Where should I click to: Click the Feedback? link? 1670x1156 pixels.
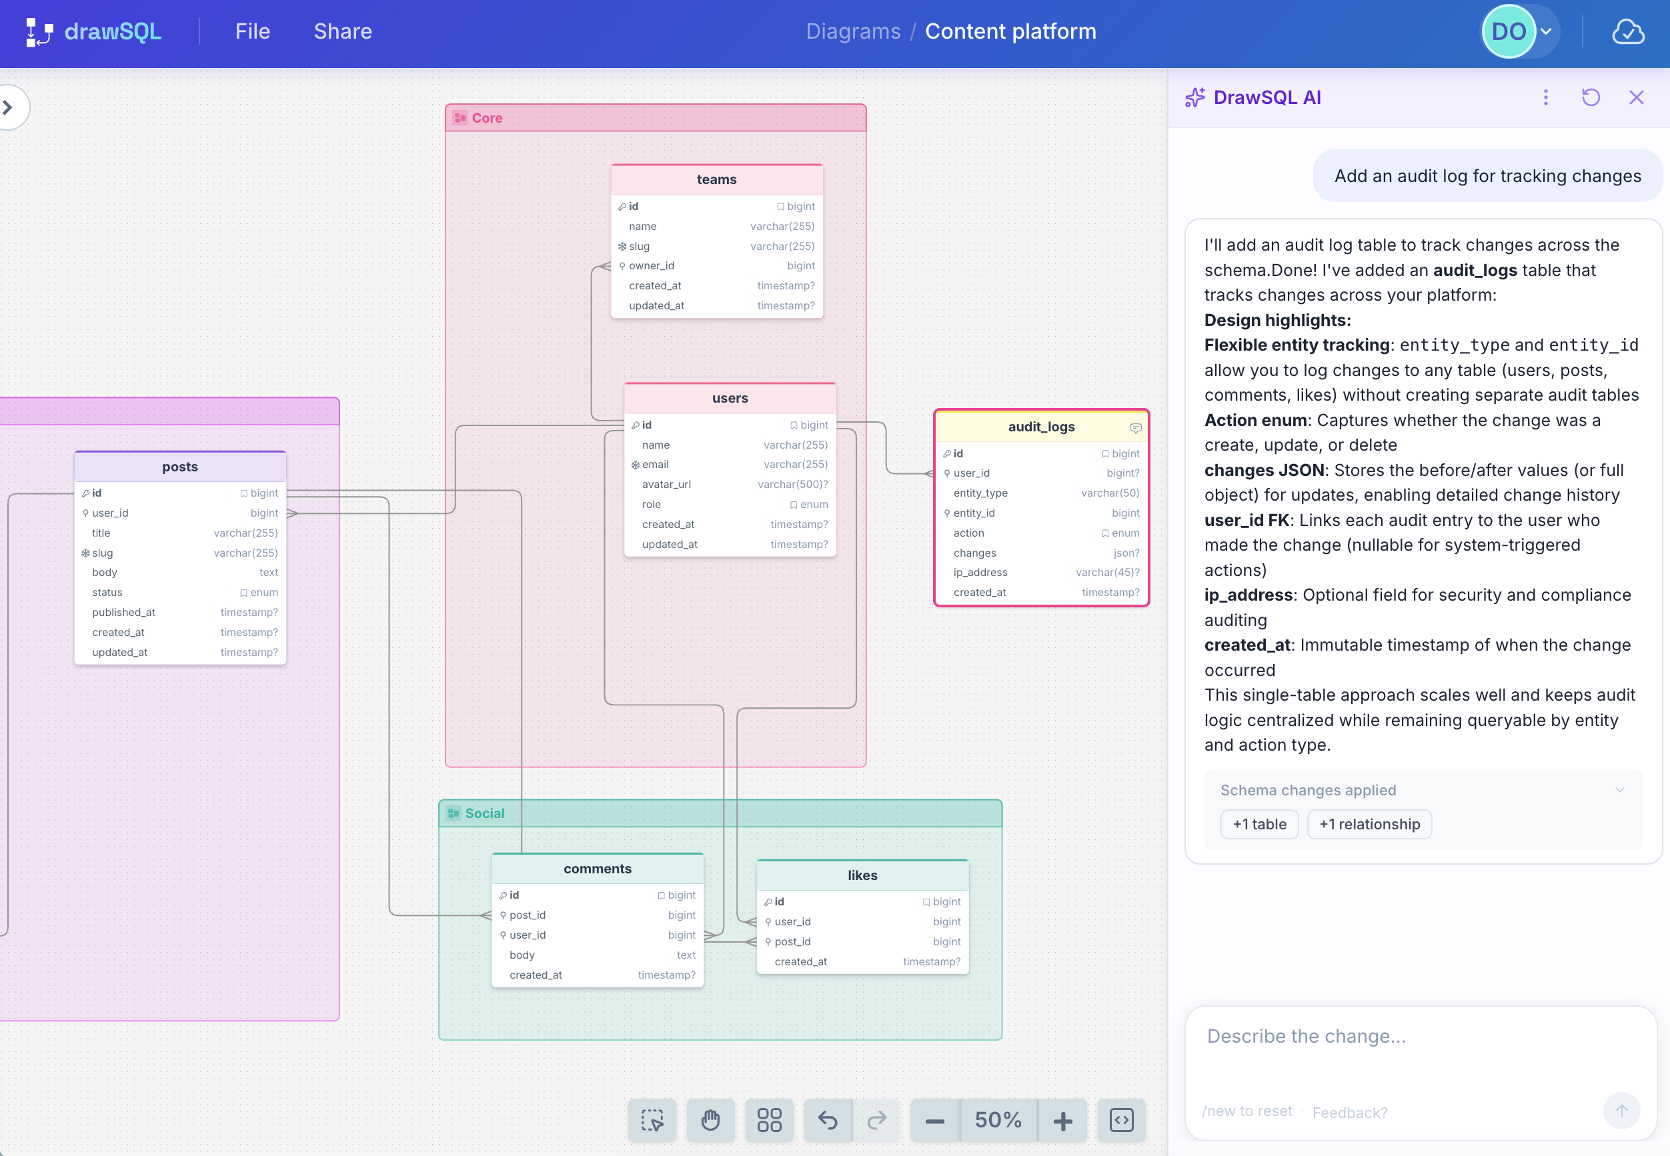click(x=1350, y=1112)
